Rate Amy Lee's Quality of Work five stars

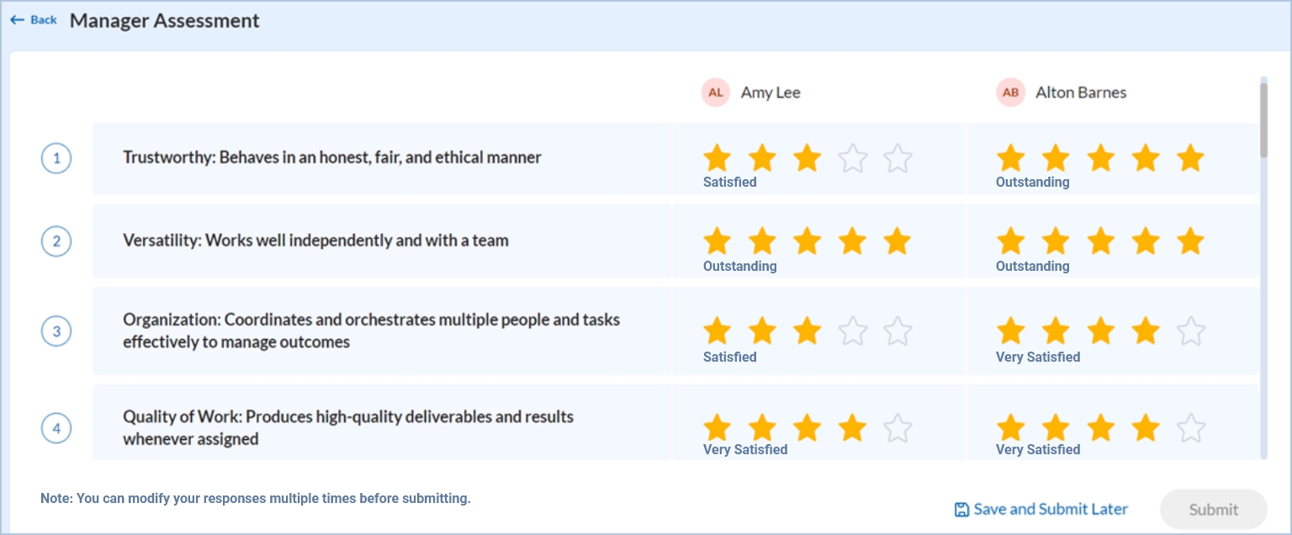pyautogui.click(x=898, y=428)
